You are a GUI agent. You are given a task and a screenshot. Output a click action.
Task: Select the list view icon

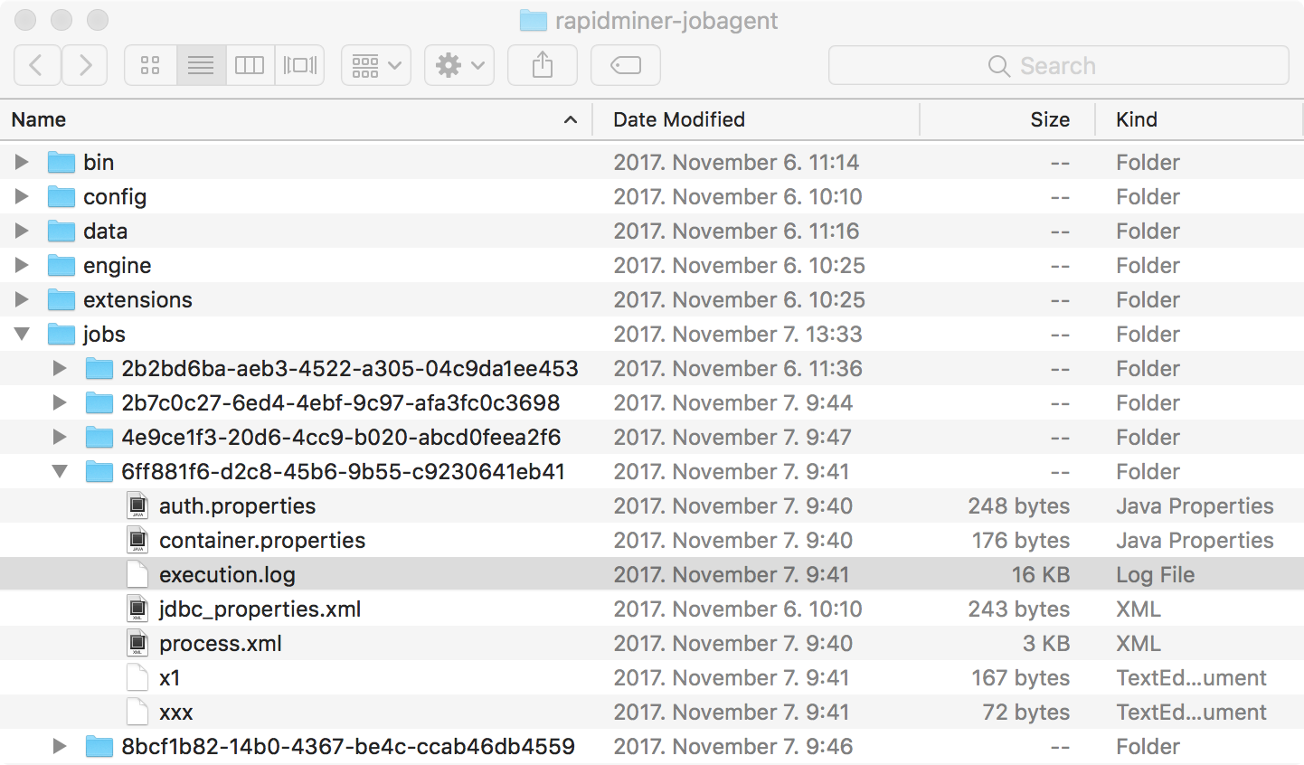pos(200,64)
